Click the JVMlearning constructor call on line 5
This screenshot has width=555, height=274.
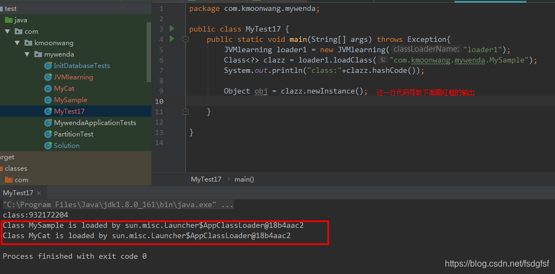pyautogui.click(x=361, y=49)
